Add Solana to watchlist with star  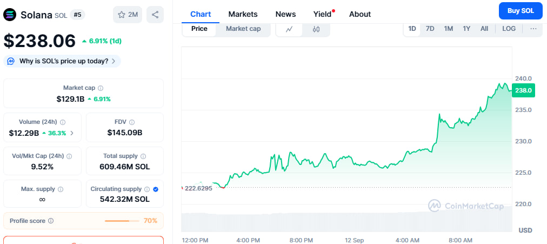(128, 15)
